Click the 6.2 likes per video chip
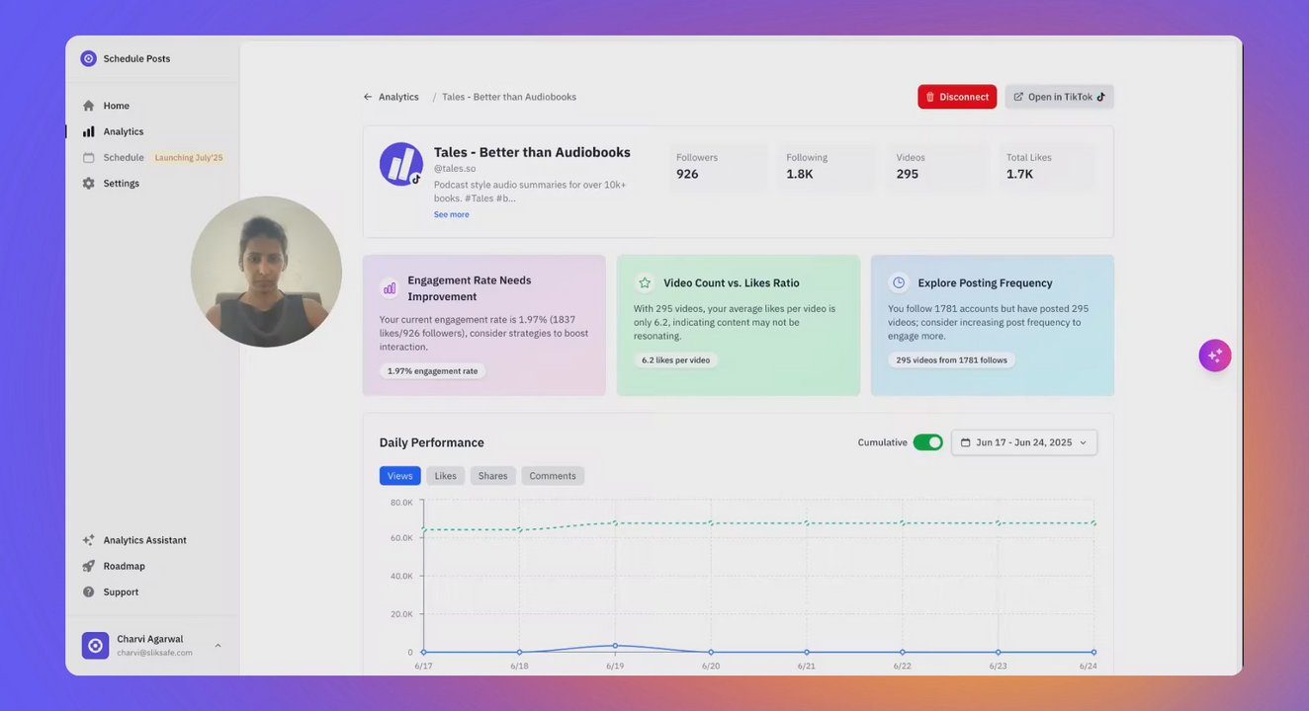Image resolution: width=1309 pixels, height=711 pixels. [x=676, y=359]
